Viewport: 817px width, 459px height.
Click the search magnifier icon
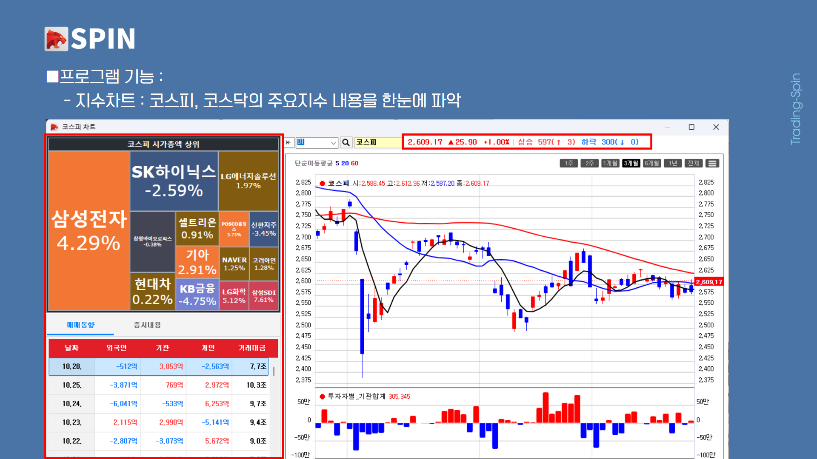pyautogui.click(x=346, y=142)
